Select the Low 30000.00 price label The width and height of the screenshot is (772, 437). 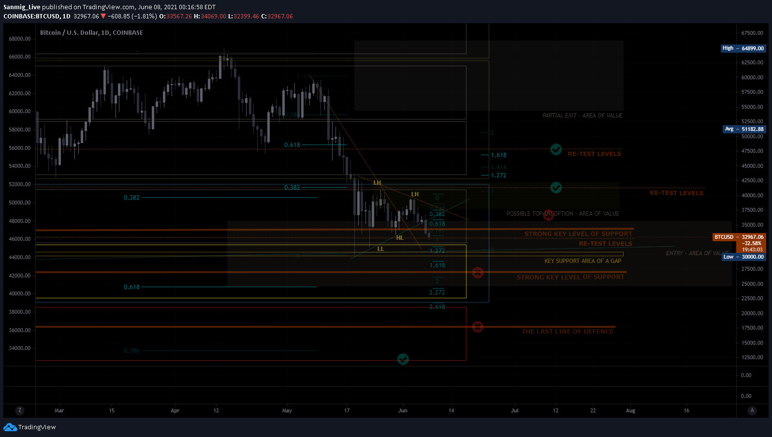744,257
